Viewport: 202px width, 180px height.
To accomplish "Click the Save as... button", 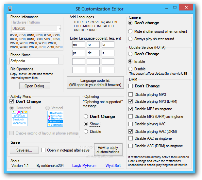I will pos(24,150).
